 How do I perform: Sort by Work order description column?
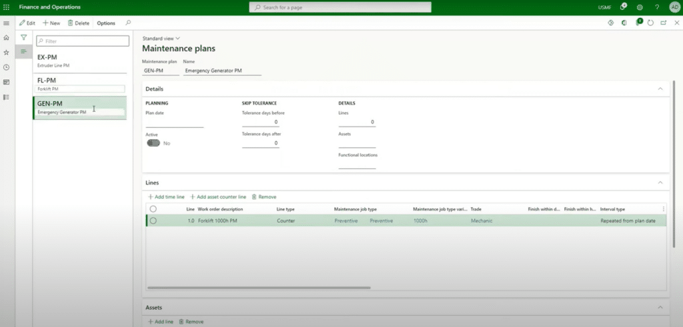(220, 209)
